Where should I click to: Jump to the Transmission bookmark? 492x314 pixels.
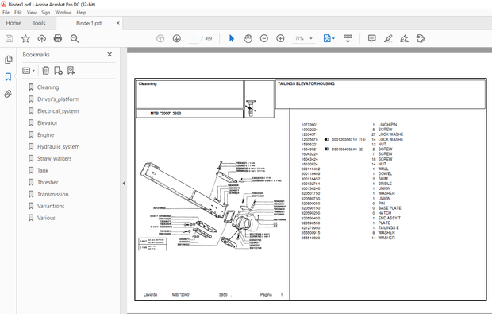pyautogui.click(x=52, y=194)
